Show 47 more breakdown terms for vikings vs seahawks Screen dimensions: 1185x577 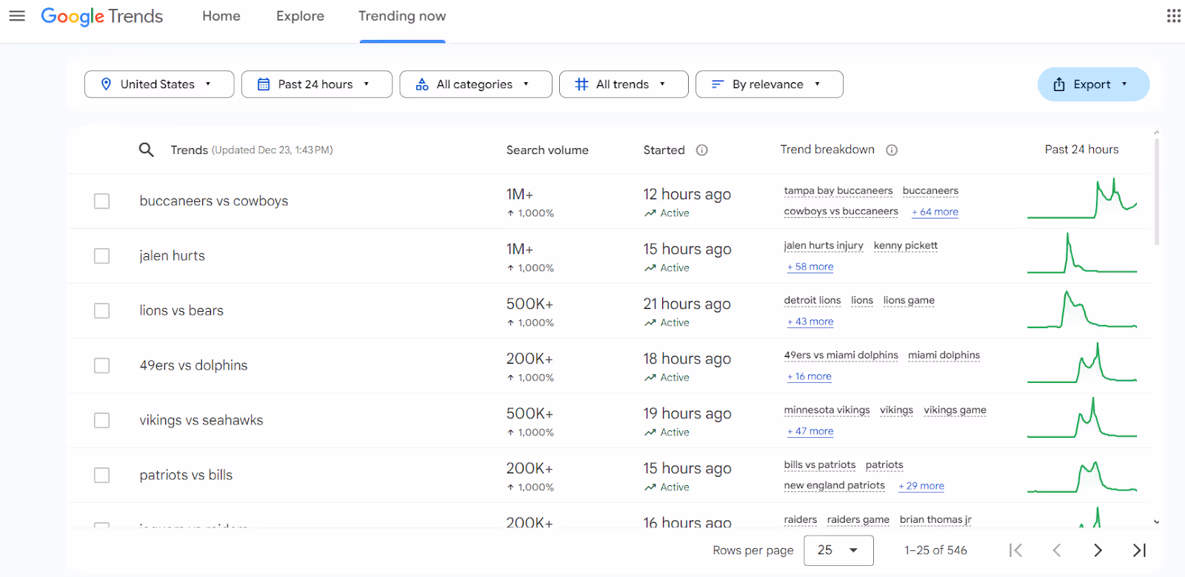[810, 431]
